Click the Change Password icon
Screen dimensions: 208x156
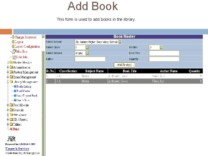pyautogui.click(x=13, y=37)
